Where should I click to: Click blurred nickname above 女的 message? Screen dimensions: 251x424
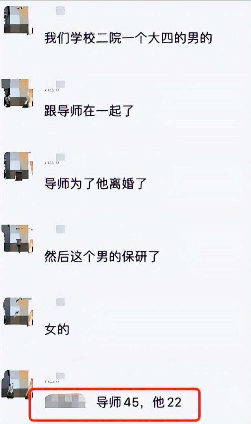pos(61,302)
